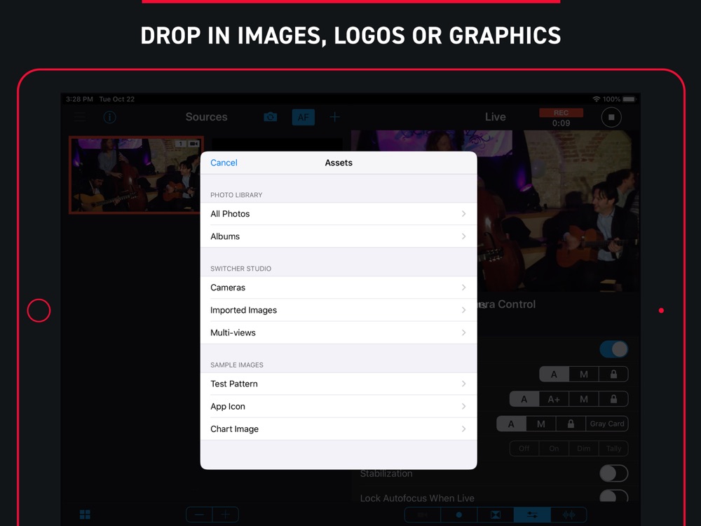
Task: Enable the Stabilization switch
Action: point(614,473)
